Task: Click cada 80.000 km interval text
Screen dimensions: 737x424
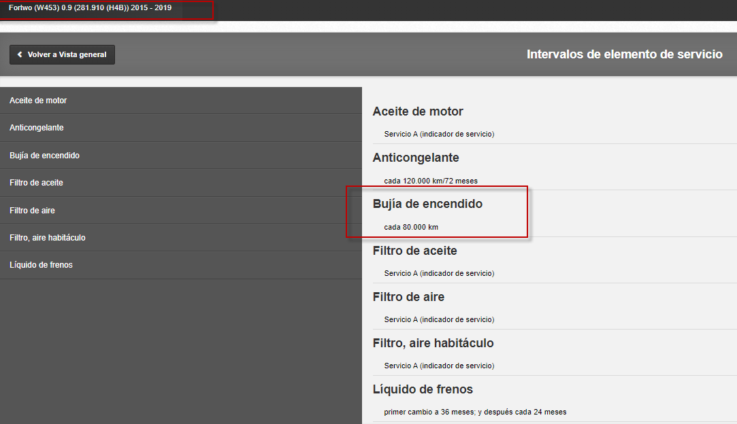Action: pyautogui.click(x=411, y=227)
